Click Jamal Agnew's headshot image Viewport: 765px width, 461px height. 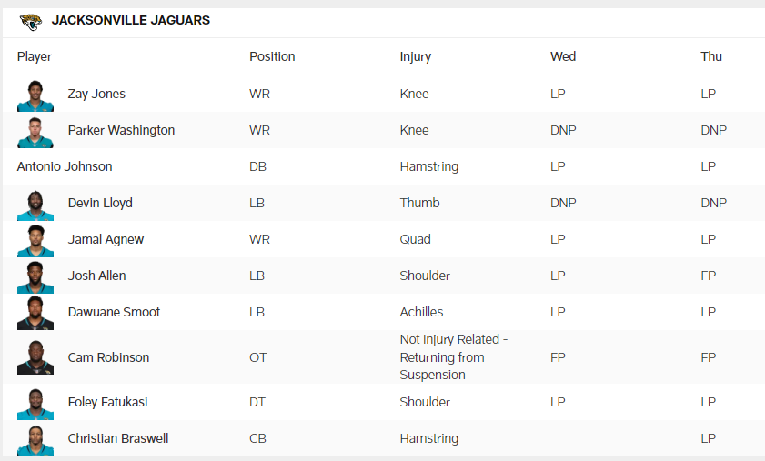coord(35,241)
